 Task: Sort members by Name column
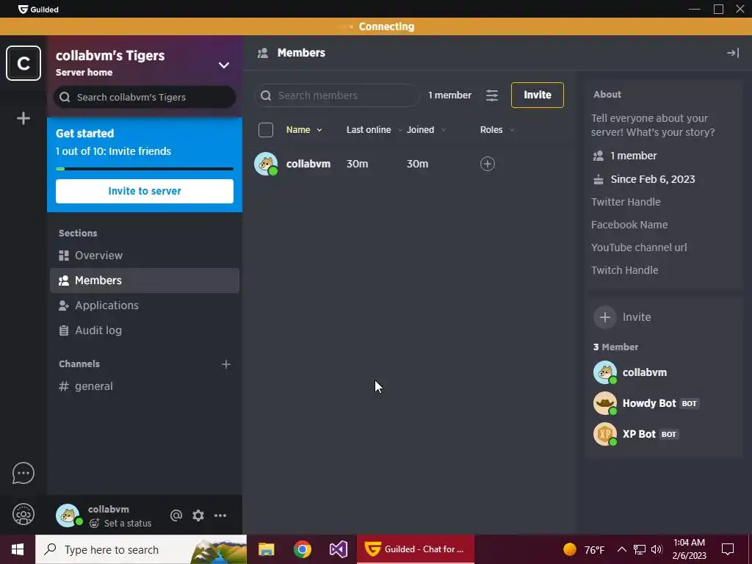(303, 130)
